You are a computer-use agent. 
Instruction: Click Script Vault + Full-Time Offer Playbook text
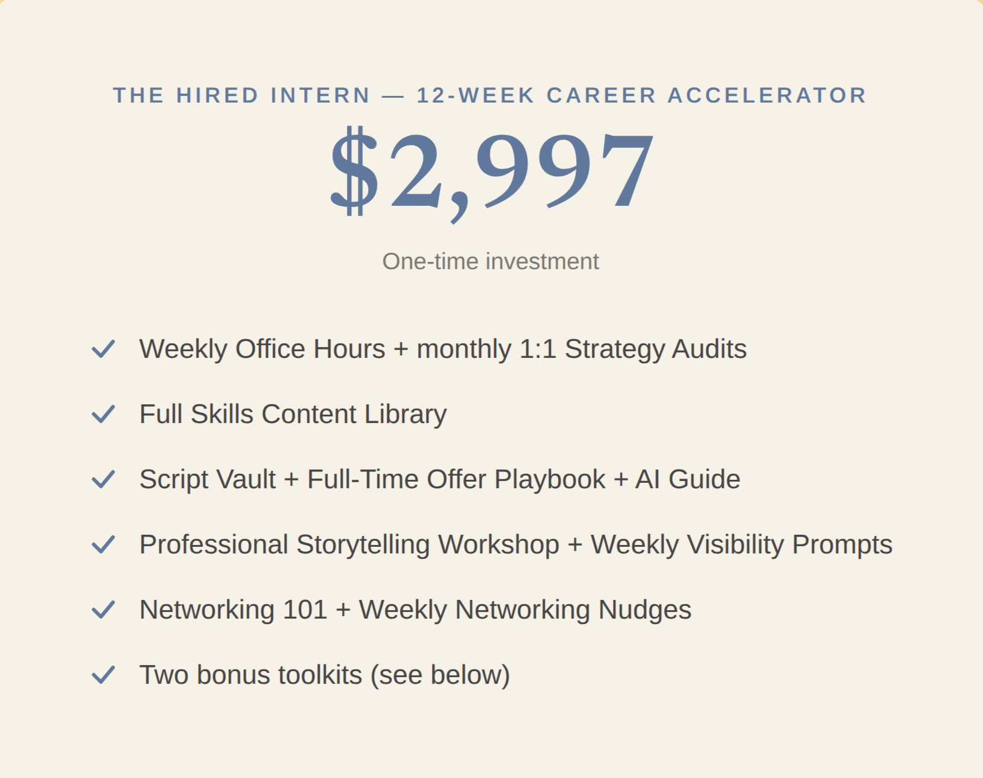coord(372,479)
